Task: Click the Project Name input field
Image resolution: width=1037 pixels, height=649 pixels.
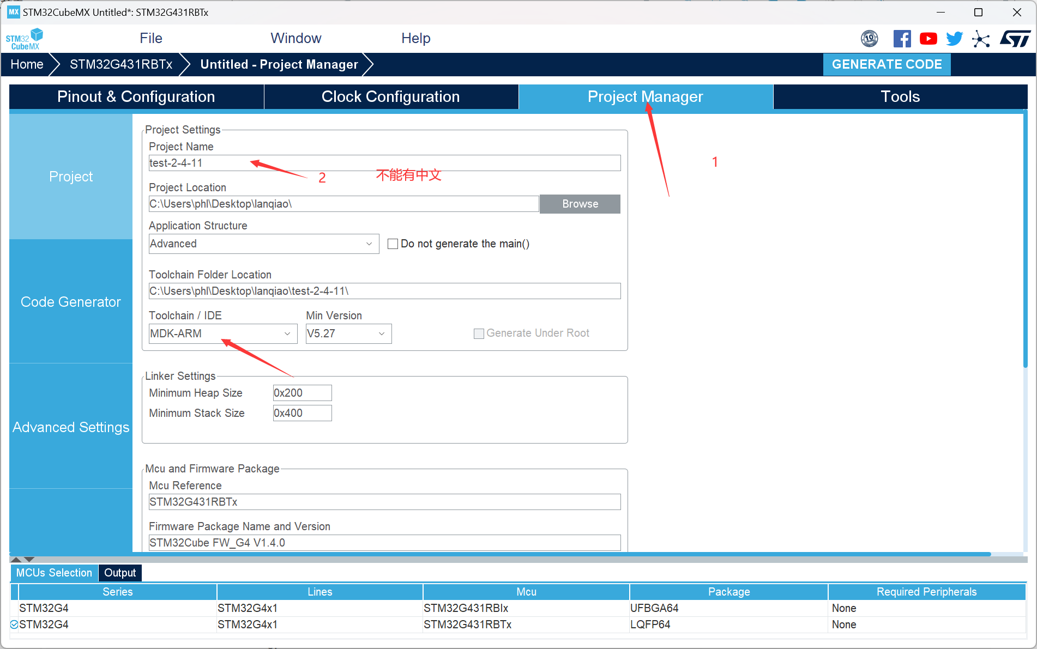Action: tap(384, 163)
